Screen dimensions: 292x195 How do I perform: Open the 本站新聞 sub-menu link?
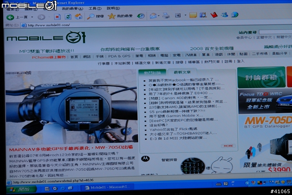click(x=122, y=63)
